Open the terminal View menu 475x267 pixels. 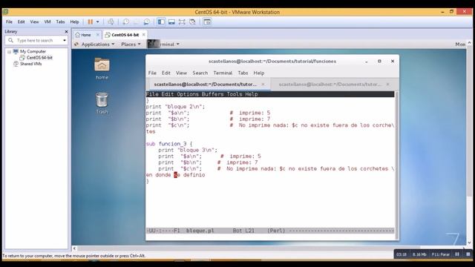pos(181,73)
